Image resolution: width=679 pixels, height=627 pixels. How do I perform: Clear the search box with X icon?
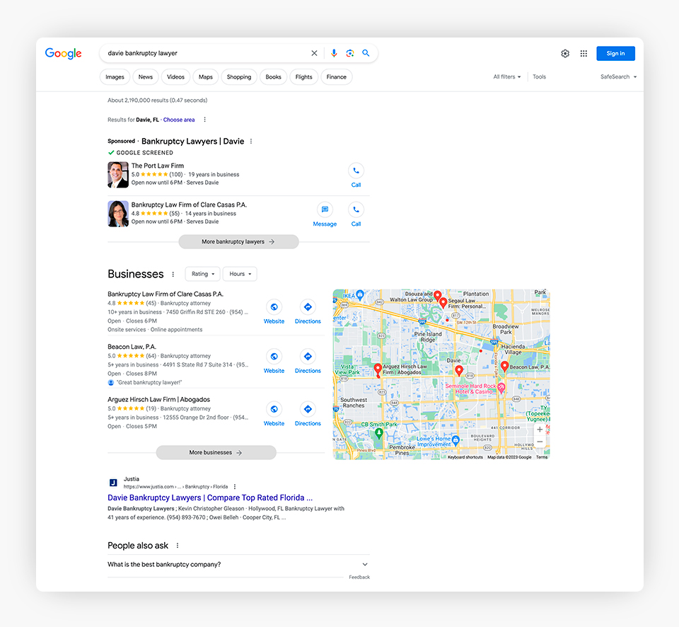pos(315,53)
